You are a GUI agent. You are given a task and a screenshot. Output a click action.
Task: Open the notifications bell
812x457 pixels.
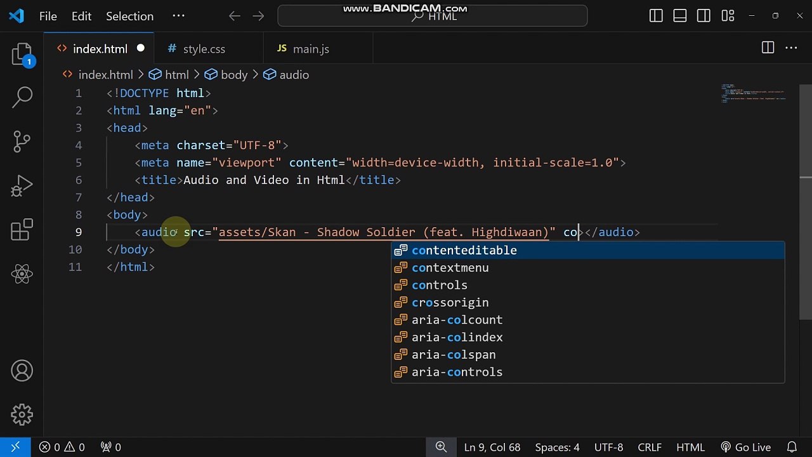point(792,447)
